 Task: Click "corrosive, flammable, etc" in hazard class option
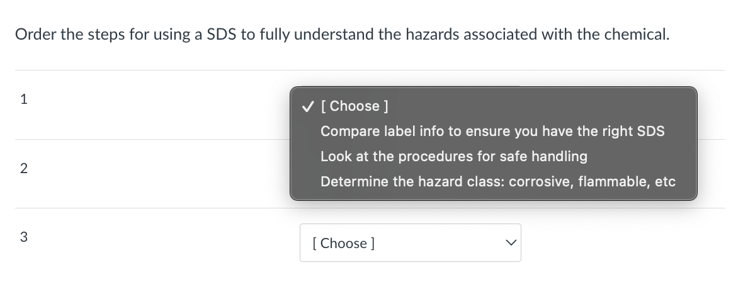592,182
